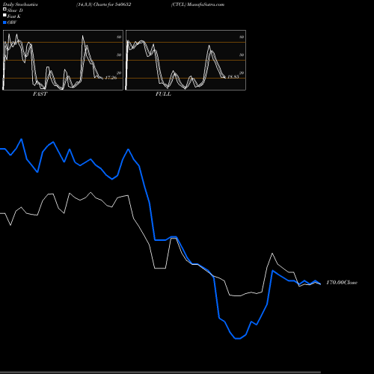Click the 20 level label in FAST chart

tap(119, 73)
